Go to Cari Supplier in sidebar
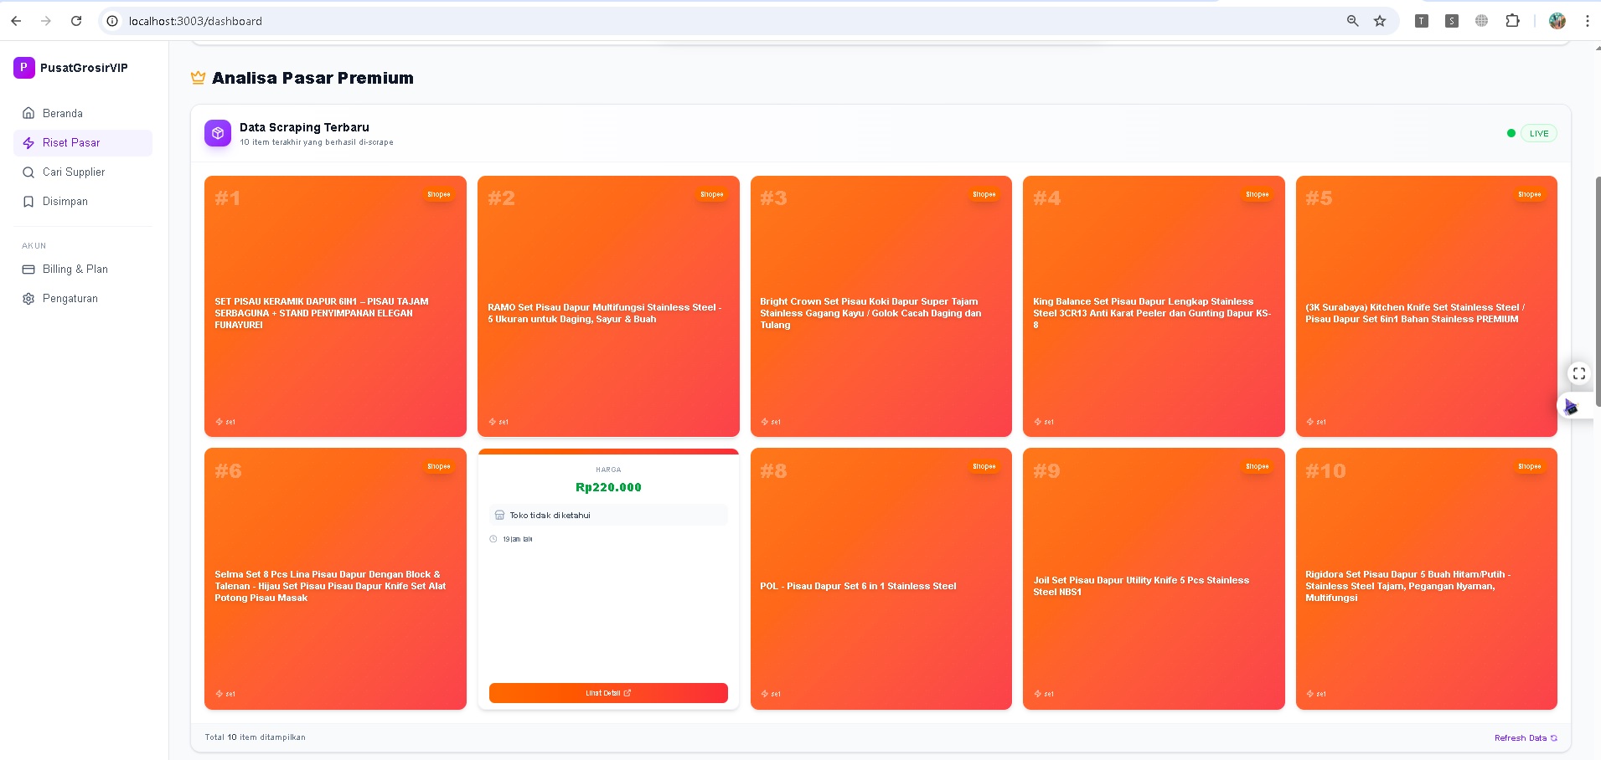Viewport: 1601px width, 760px height. point(74,172)
